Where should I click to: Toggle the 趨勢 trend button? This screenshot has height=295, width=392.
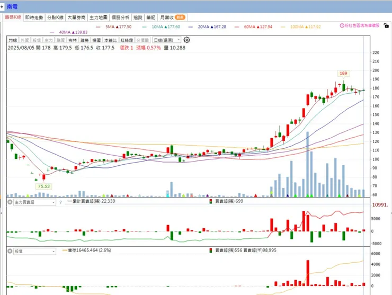[85, 40]
